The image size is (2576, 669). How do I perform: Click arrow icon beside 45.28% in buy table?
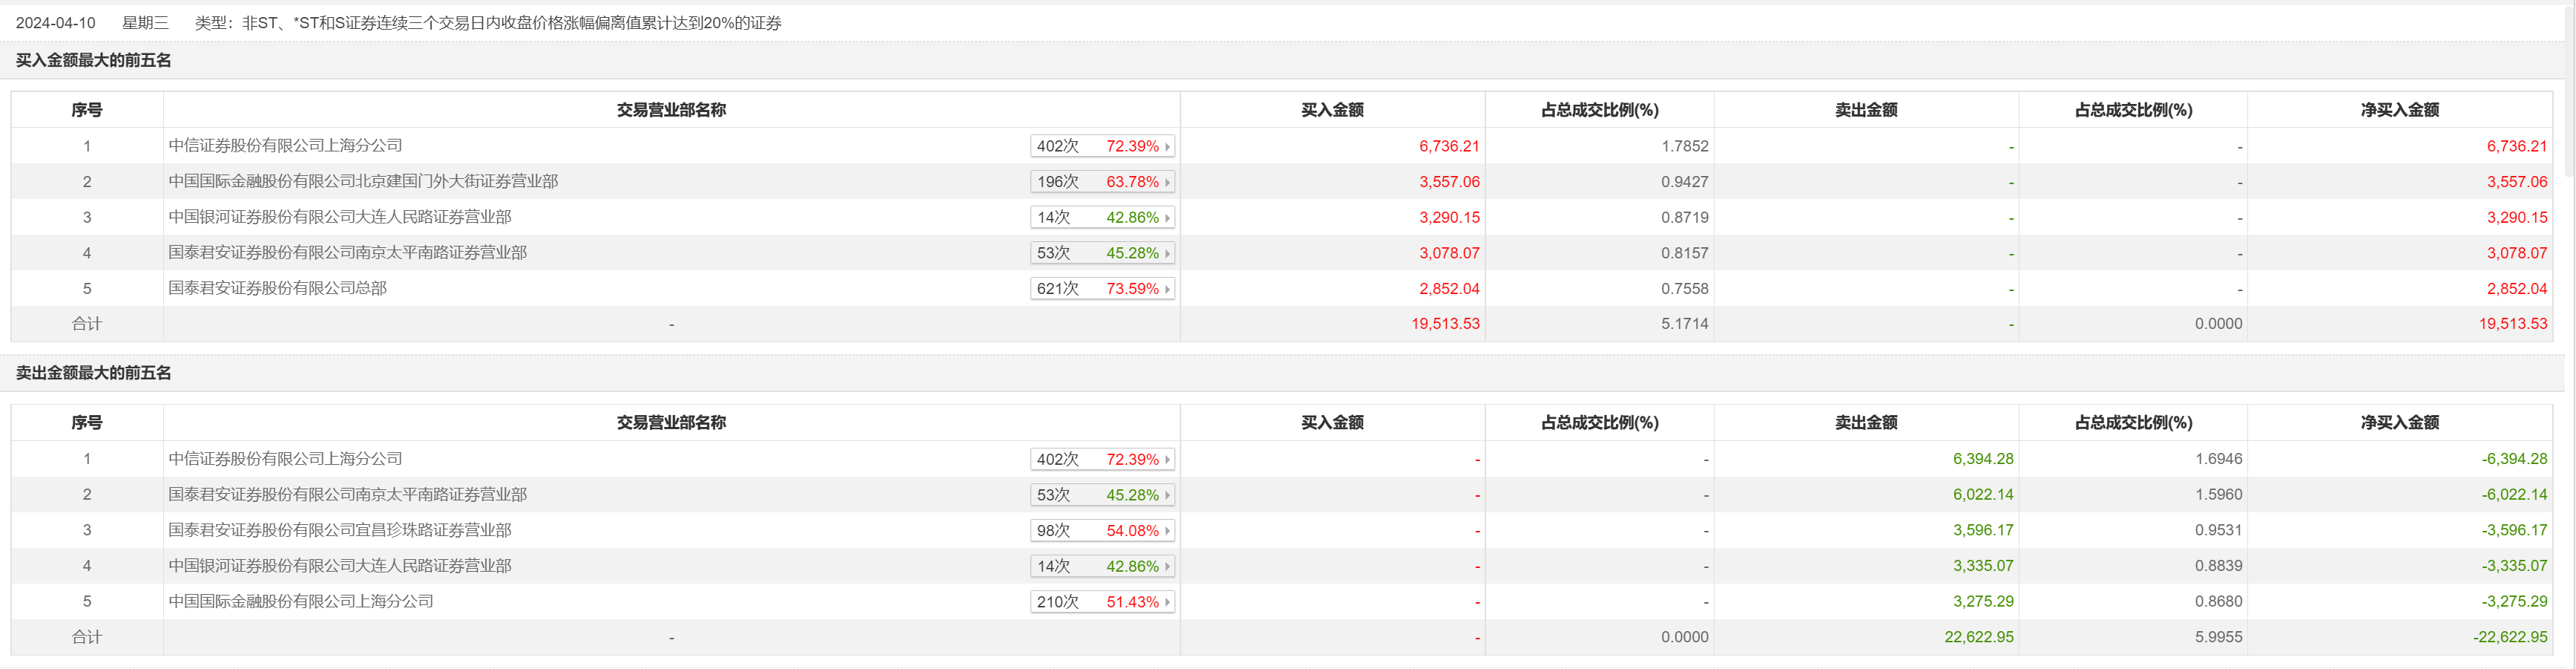point(1167,255)
